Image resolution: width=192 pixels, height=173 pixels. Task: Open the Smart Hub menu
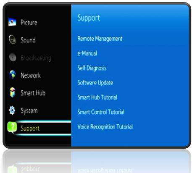33,93
